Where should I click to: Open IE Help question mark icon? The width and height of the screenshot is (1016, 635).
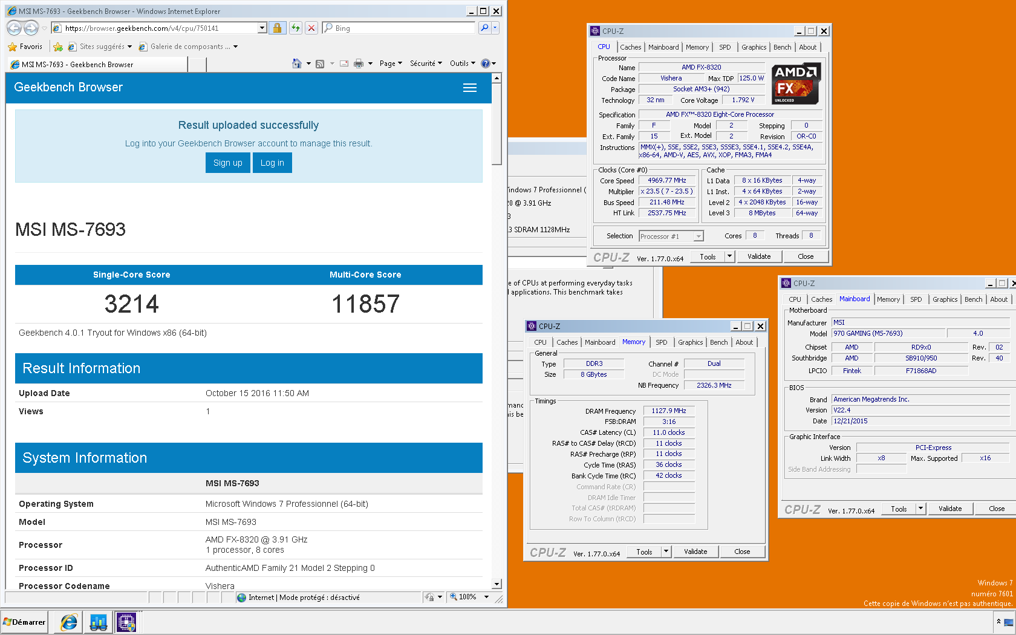point(485,63)
